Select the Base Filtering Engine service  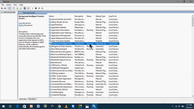tap(84, 49)
